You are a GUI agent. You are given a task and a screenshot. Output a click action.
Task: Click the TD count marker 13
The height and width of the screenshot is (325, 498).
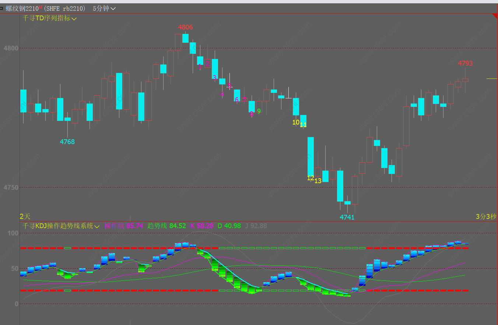point(318,181)
